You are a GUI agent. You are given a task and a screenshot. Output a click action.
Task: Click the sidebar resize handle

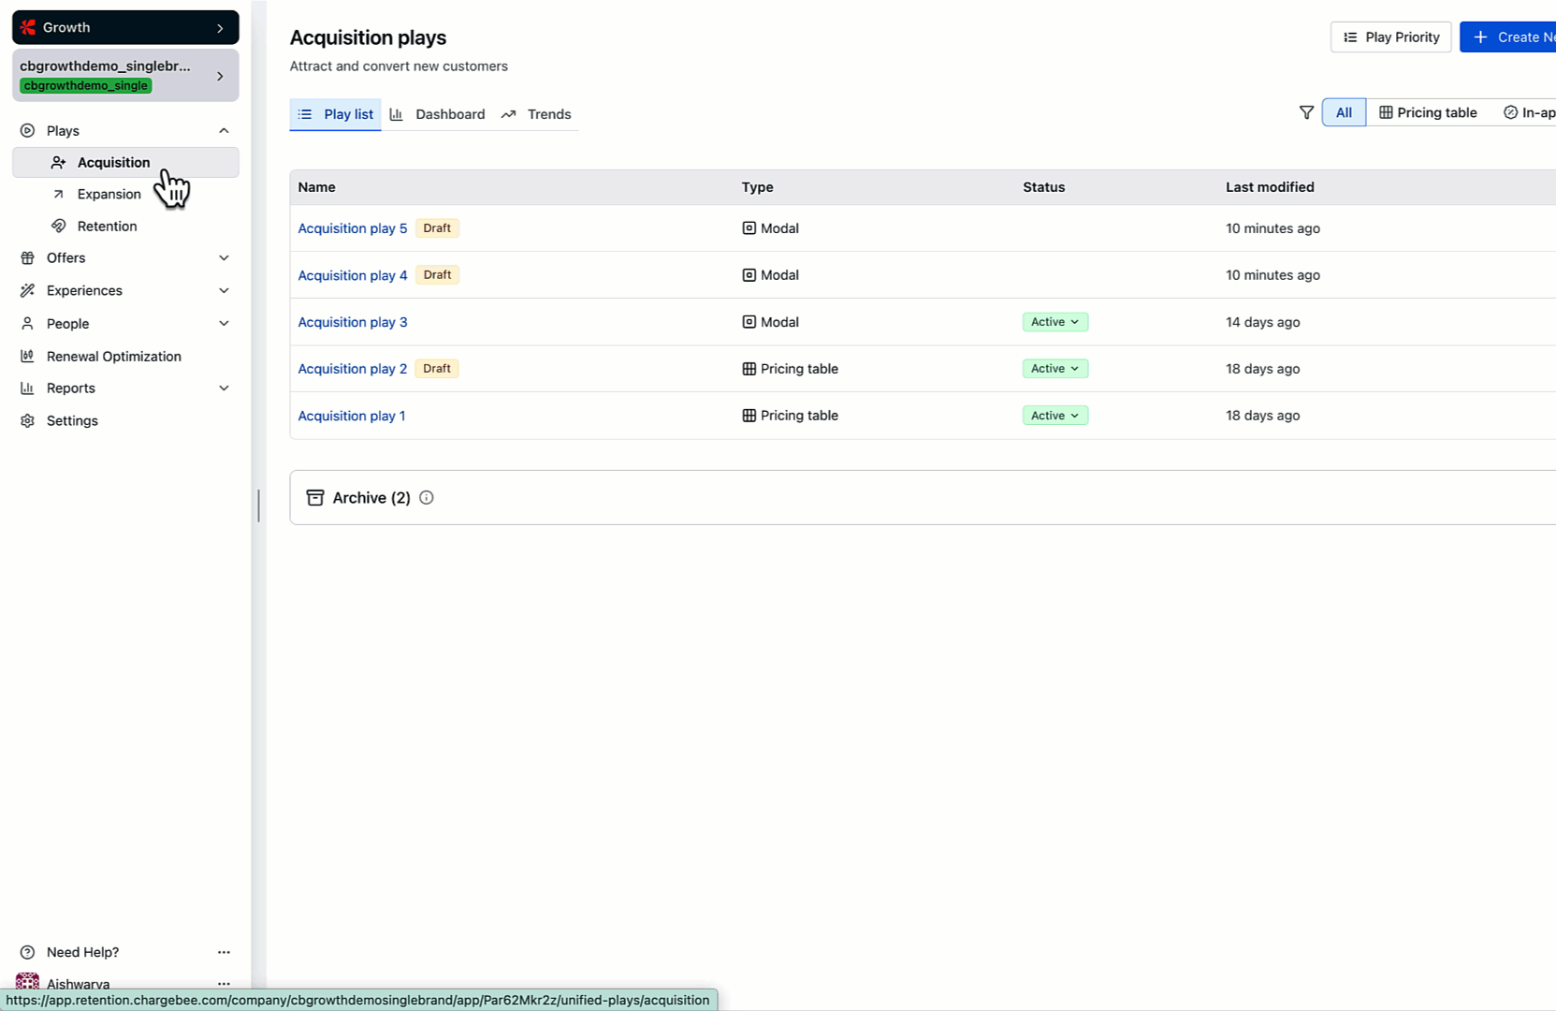(x=258, y=505)
